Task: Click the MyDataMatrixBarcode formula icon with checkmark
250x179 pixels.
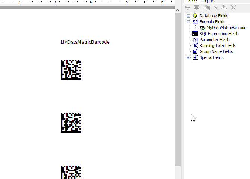Action: point(202,28)
